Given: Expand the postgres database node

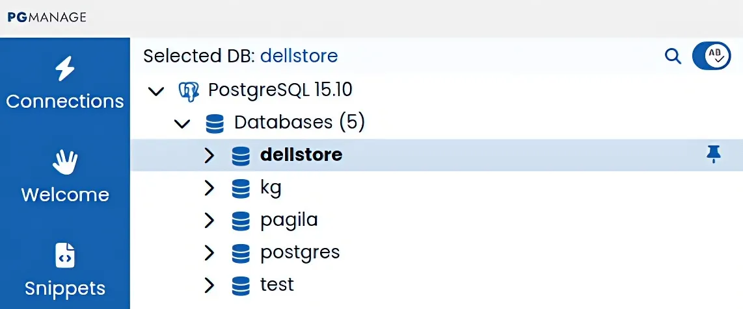Looking at the screenshot, I should (x=209, y=252).
